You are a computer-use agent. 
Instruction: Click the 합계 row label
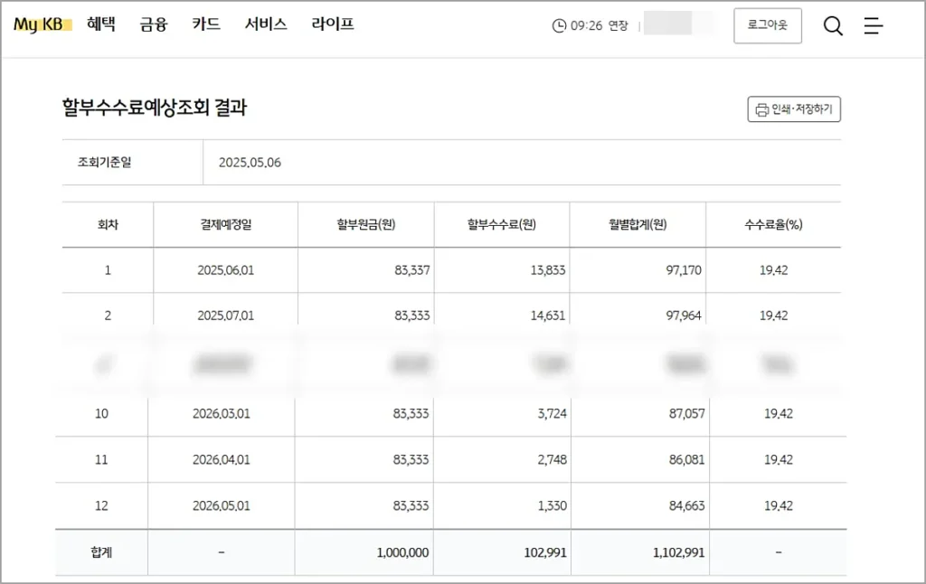[x=101, y=552]
